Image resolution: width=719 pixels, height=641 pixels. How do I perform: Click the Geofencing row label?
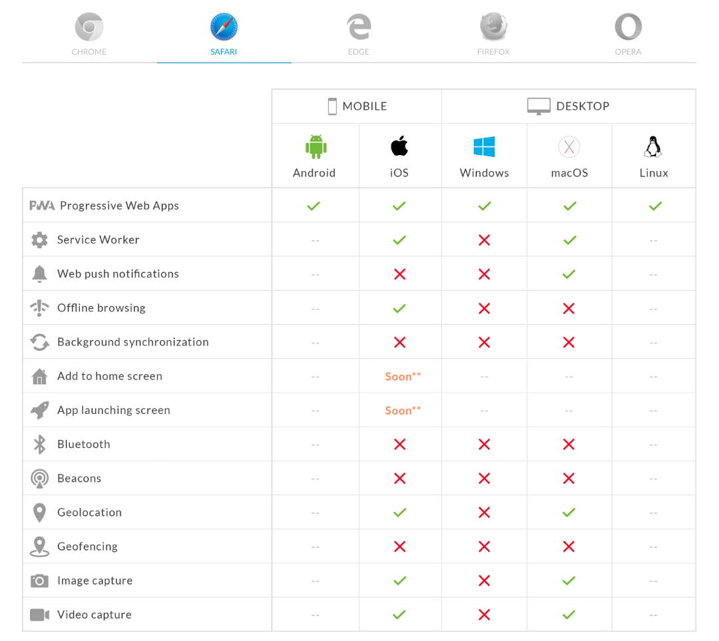87,546
